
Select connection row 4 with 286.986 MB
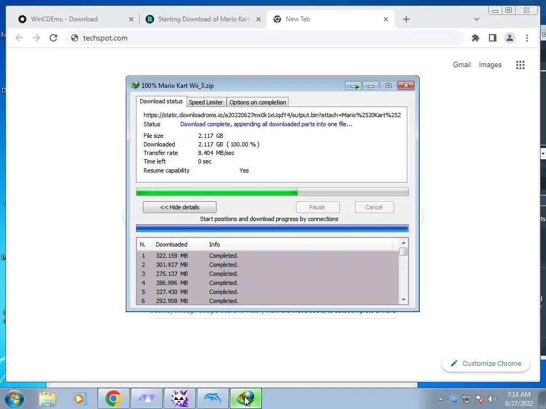pos(268,283)
